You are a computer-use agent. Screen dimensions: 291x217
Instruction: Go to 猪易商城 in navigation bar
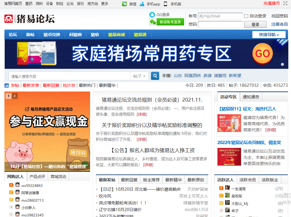pos(117,35)
